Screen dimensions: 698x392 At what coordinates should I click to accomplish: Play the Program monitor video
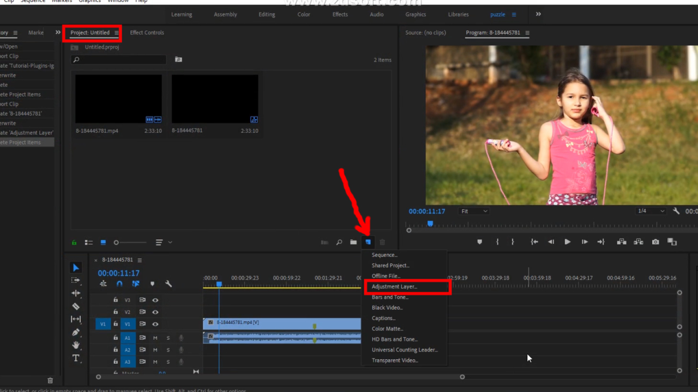pos(568,242)
